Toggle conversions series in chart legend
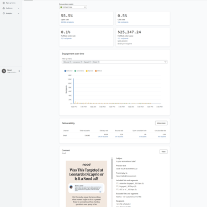This screenshot has width=207, height=207. 79,71
